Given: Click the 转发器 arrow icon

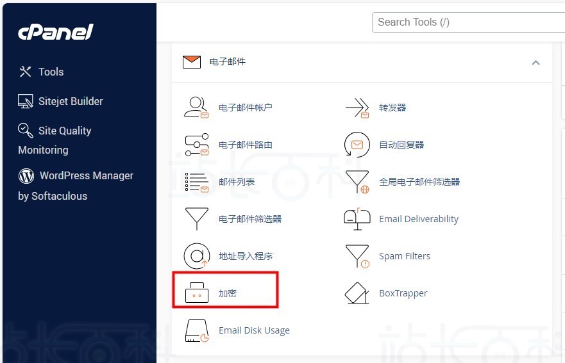Looking at the screenshot, I should (x=357, y=108).
